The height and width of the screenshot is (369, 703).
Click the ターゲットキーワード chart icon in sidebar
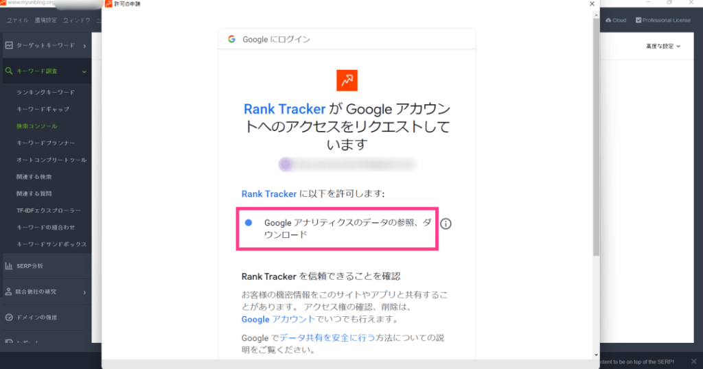pyautogui.click(x=9, y=45)
